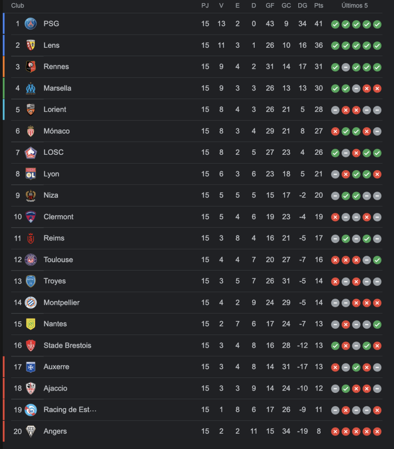Click the Mónaco club crest

coord(31,131)
